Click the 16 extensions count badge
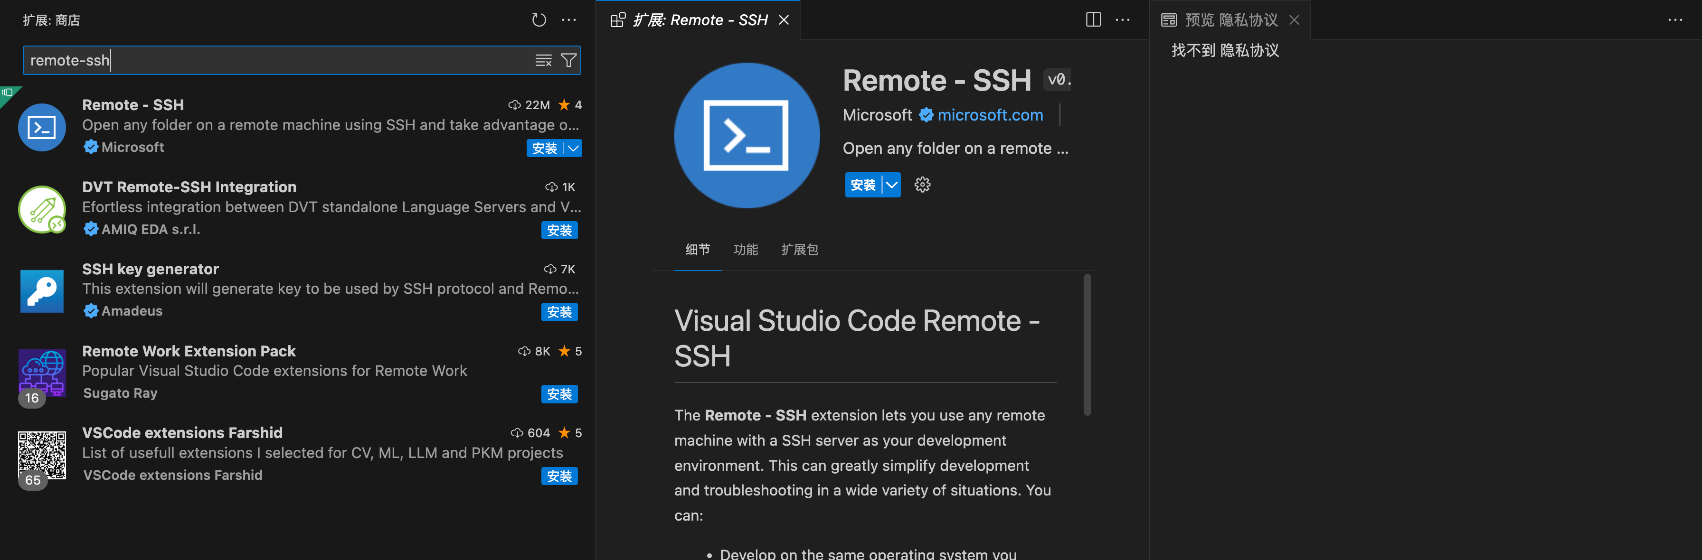 point(32,398)
